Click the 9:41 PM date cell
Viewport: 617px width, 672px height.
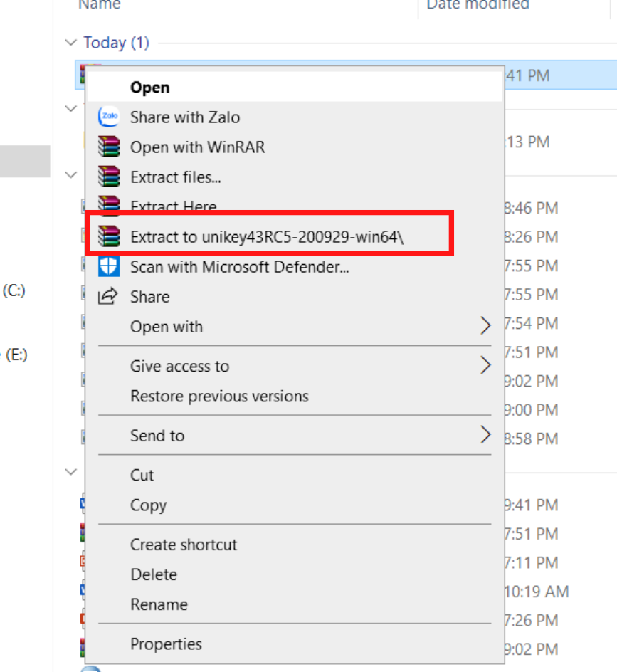tap(532, 505)
